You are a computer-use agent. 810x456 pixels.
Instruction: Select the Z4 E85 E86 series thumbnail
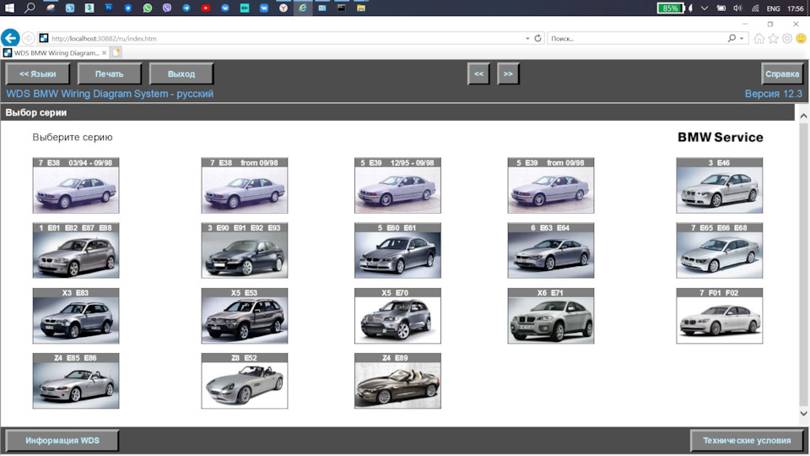coord(76,381)
